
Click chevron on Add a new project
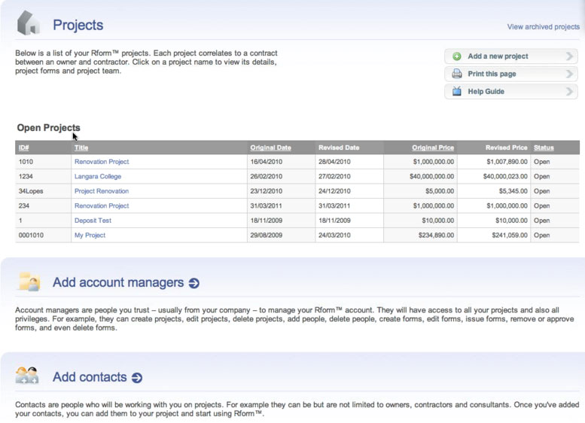pos(569,56)
